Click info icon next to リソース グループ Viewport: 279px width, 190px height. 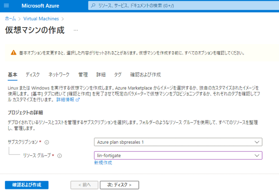(x=59, y=156)
